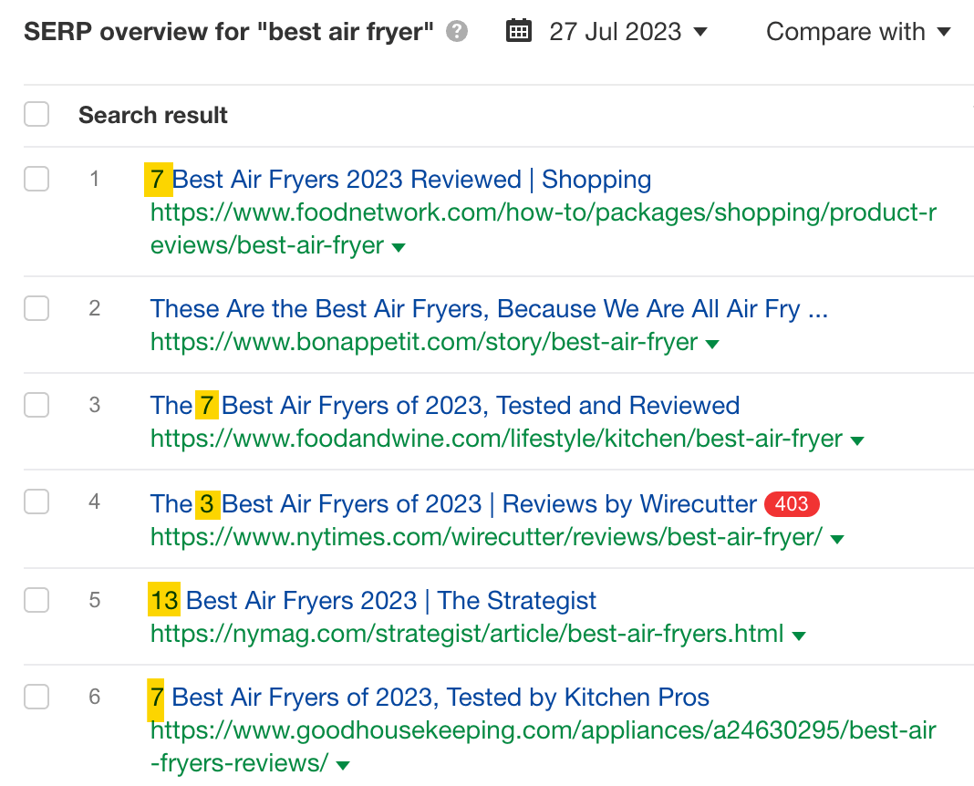
Task: Click the Good Housekeeping result title link
Action: (429, 697)
